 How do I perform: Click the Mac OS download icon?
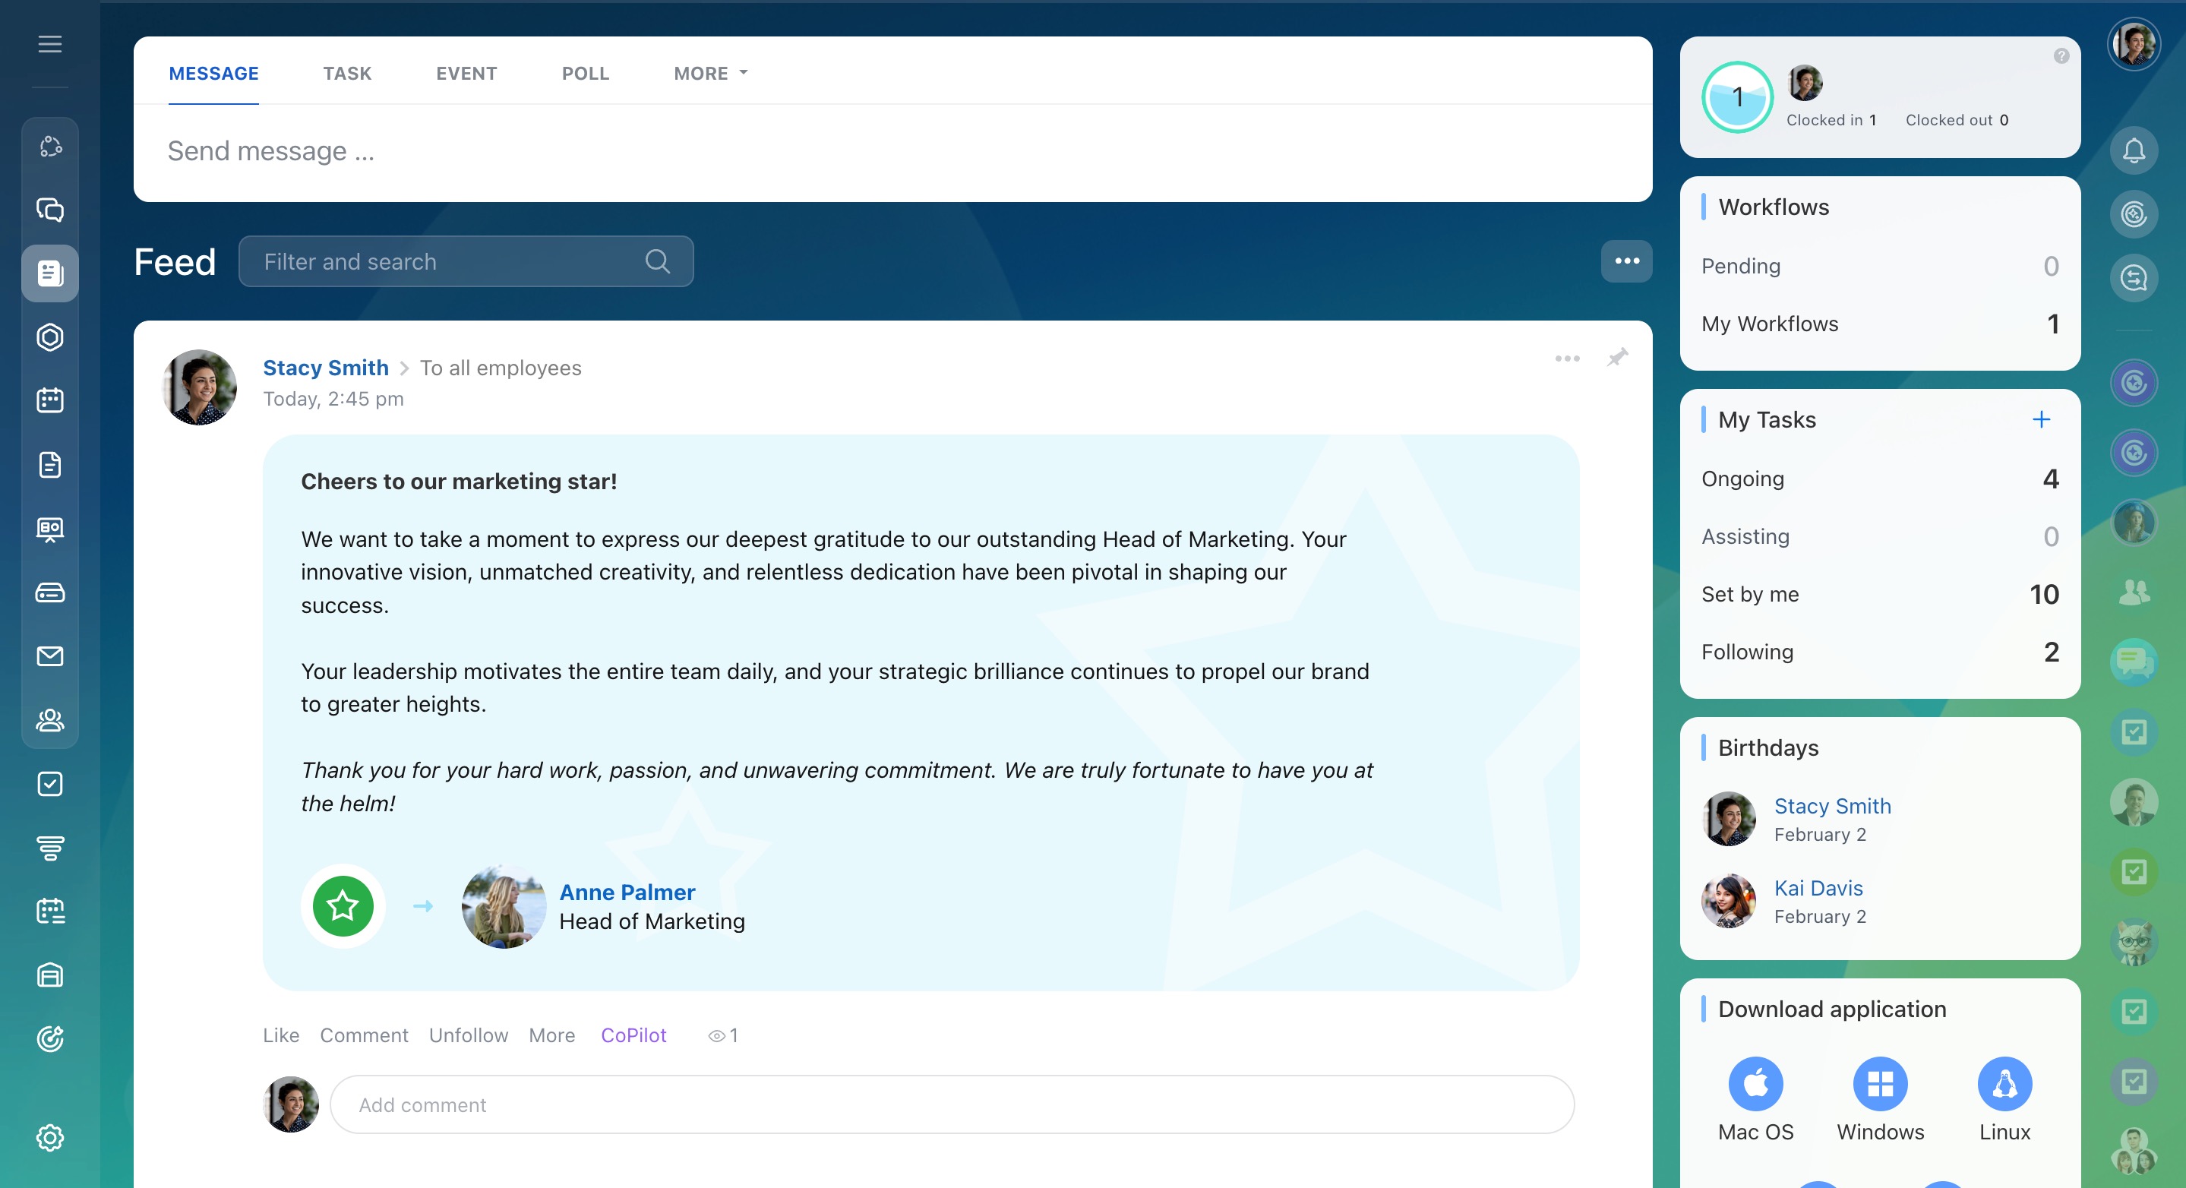(x=1756, y=1084)
